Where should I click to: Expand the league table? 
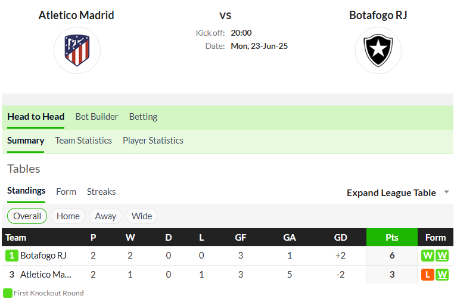(391, 193)
